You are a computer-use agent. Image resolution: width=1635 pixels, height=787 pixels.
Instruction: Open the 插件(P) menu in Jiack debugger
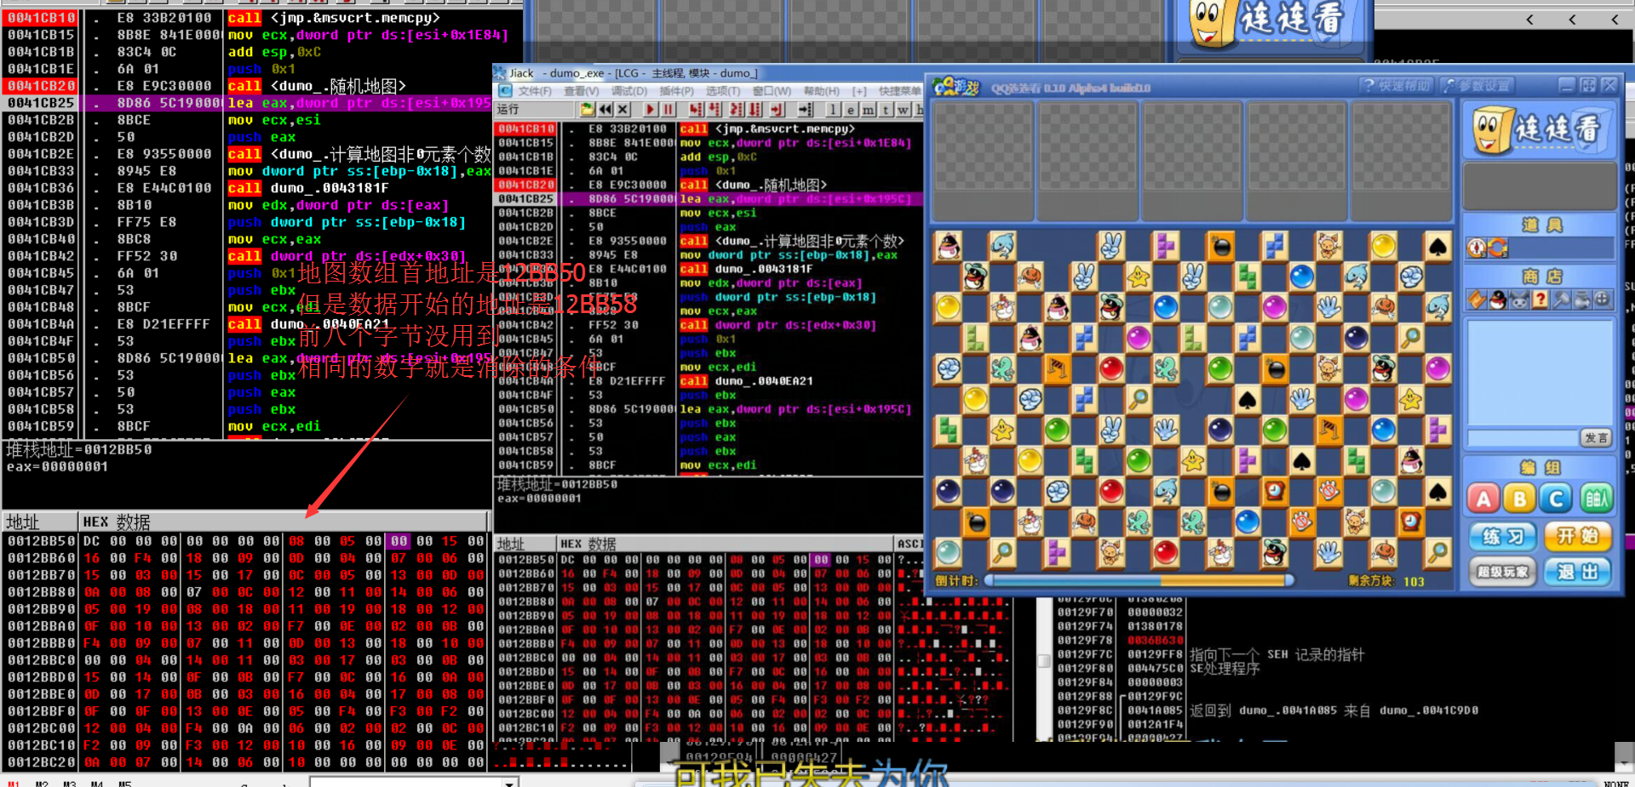click(x=676, y=91)
